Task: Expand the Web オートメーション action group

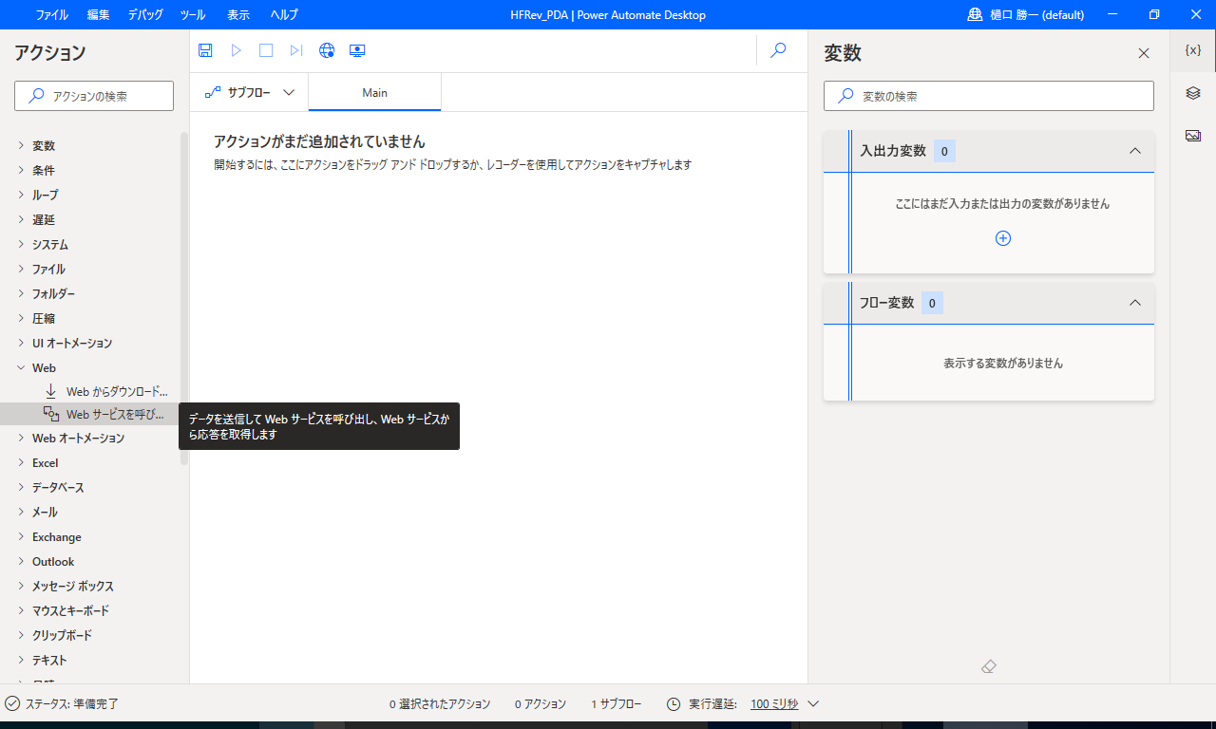Action: click(x=22, y=438)
